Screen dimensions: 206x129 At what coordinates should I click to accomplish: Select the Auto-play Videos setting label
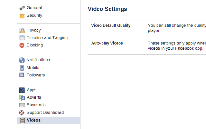pyautogui.click(x=107, y=43)
